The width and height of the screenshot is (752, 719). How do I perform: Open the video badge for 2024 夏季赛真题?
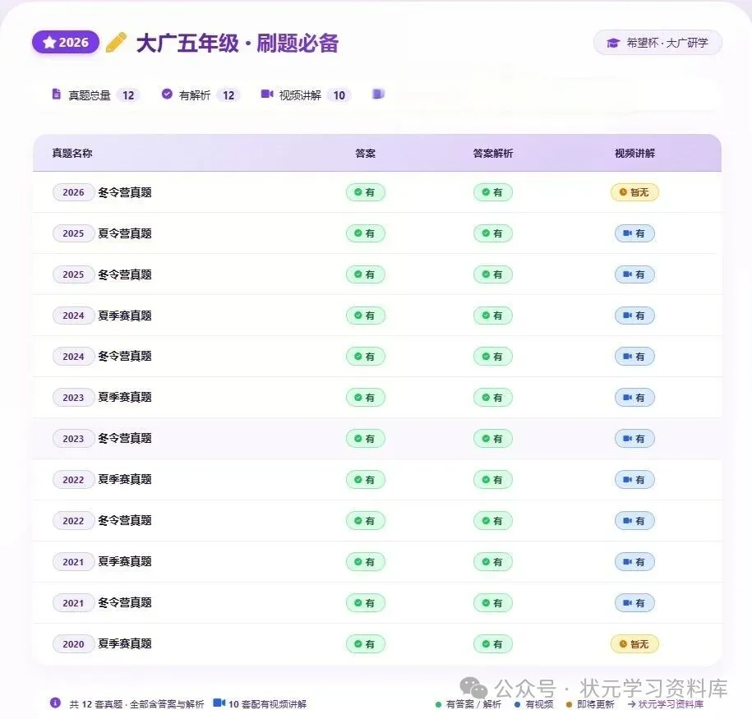pos(634,316)
